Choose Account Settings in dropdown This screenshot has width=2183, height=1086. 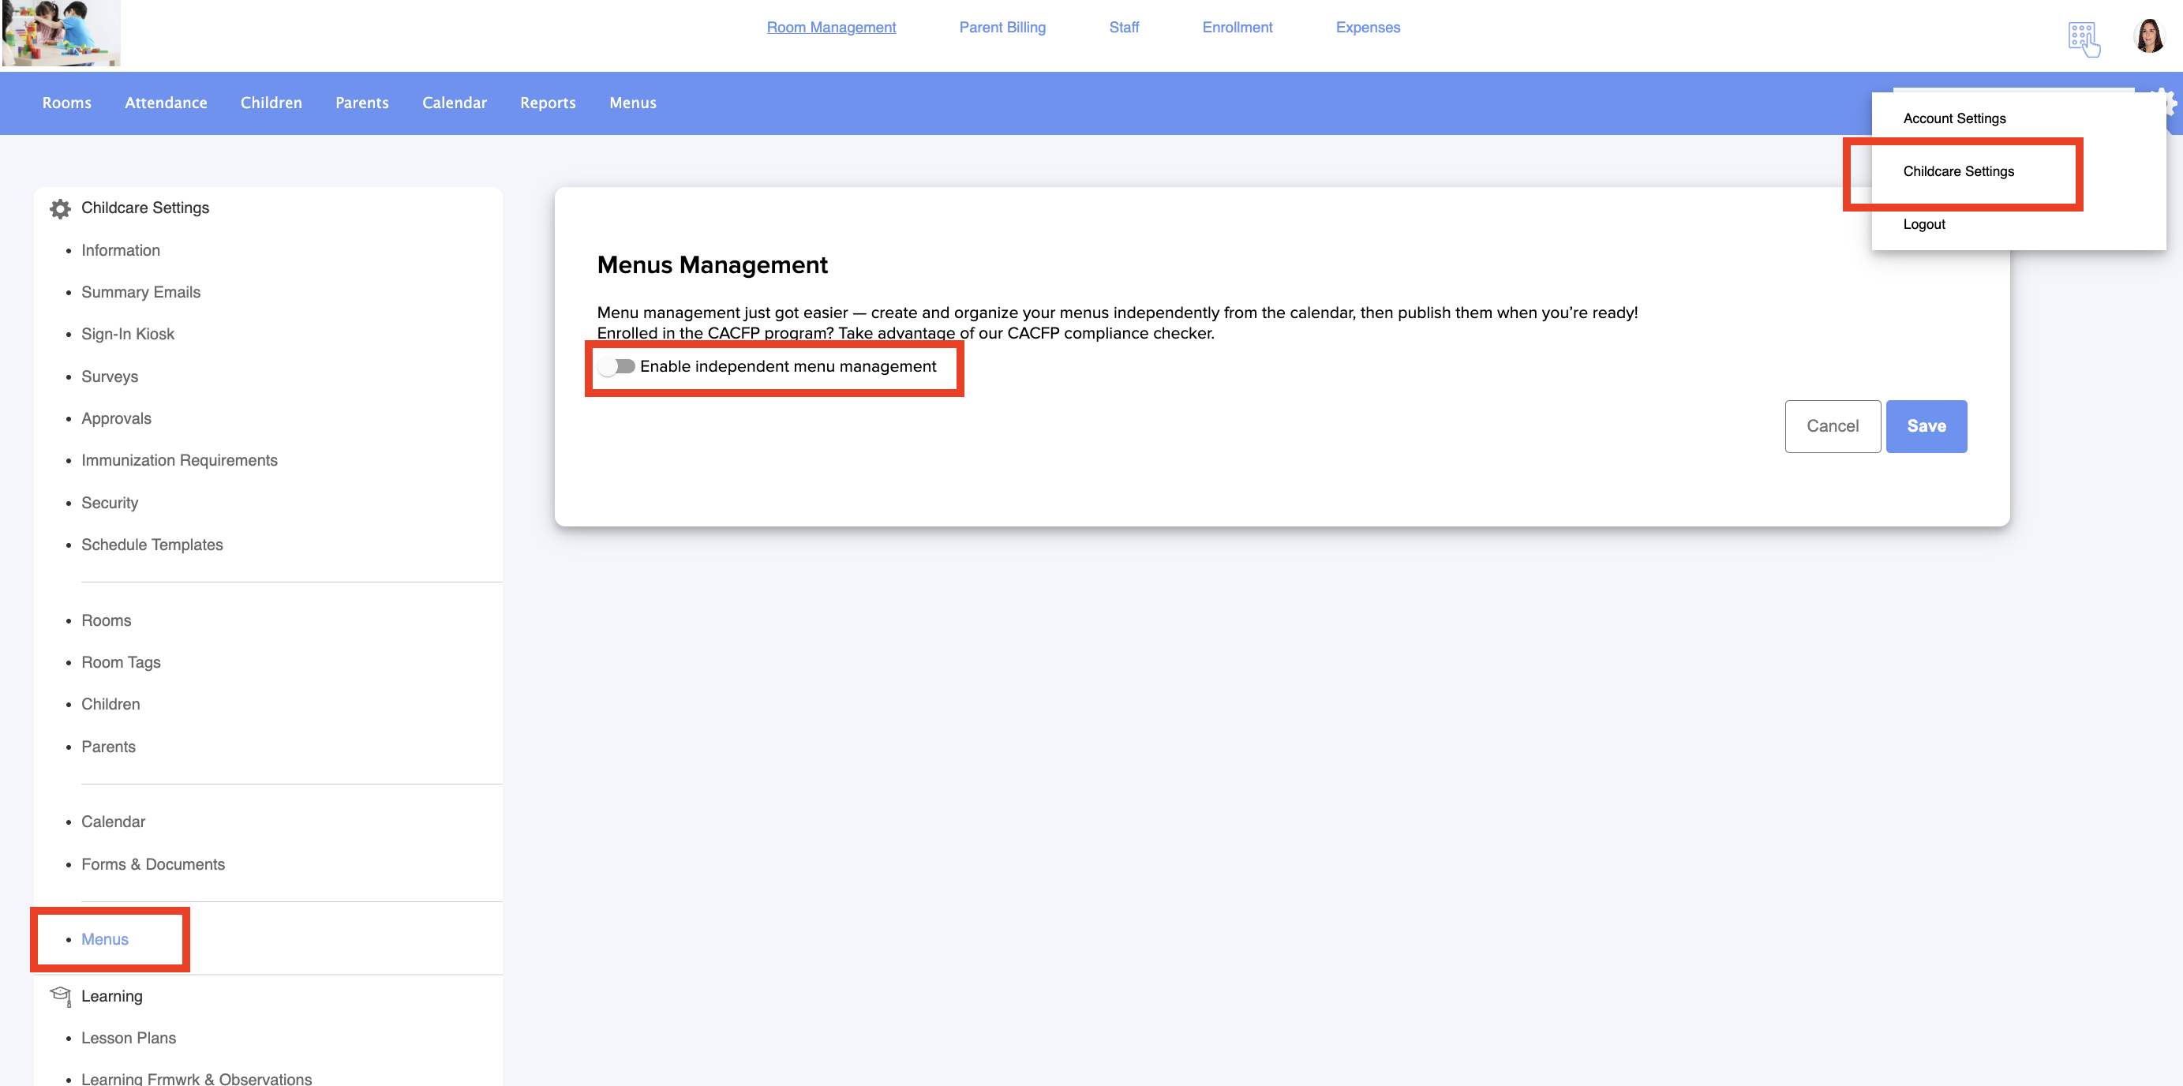click(x=1953, y=118)
